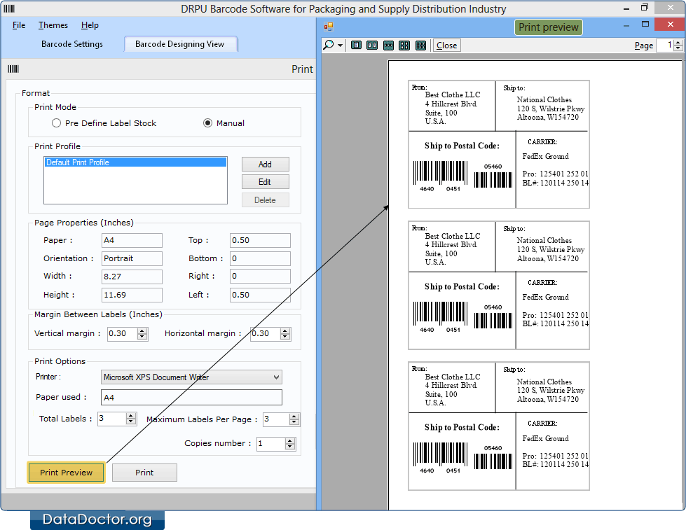Decrease Total Labels count

coord(131,422)
